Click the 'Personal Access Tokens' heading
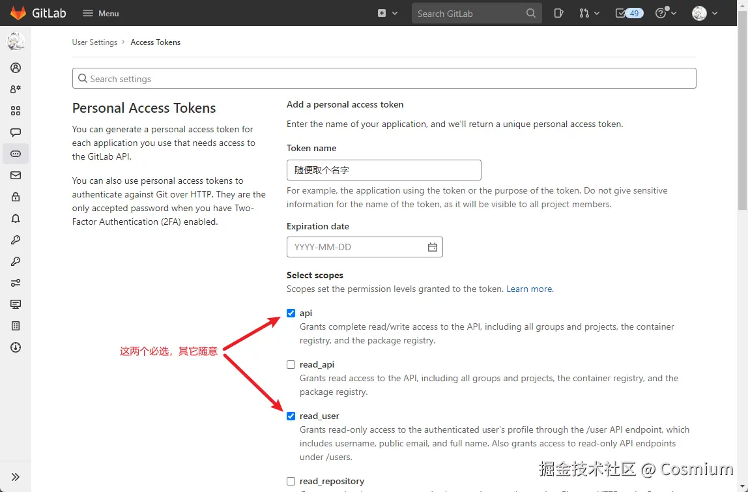 tap(144, 108)
